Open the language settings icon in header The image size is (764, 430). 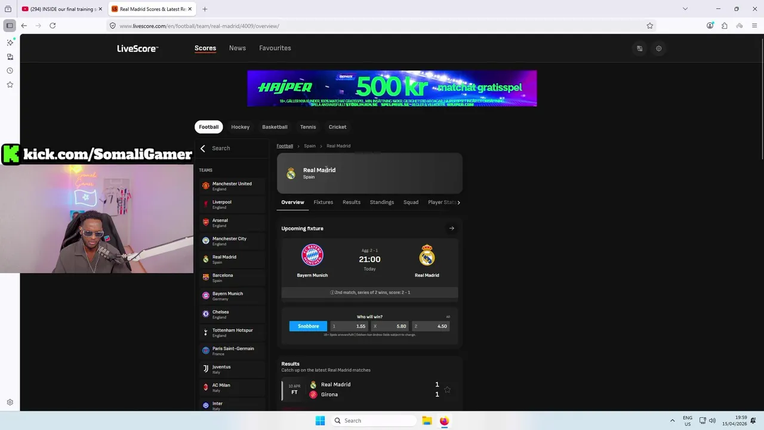639,48
